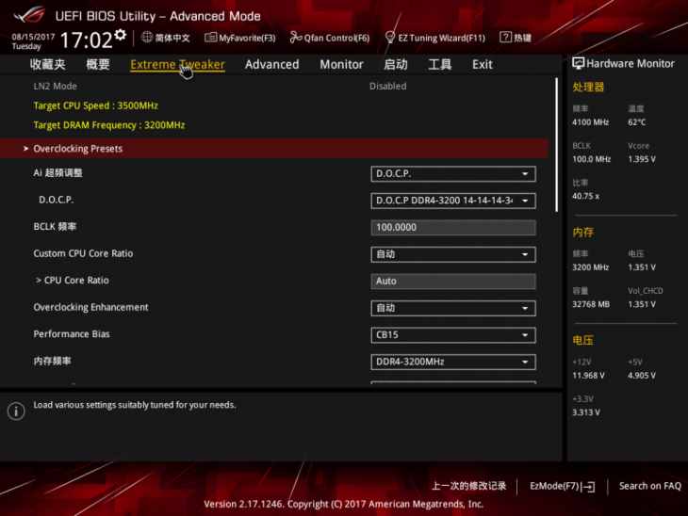The width and height of the screenshot is (688, 516).
Task: Click the 4100 MHz processor frequency value
Action: (x=590, y=122)
